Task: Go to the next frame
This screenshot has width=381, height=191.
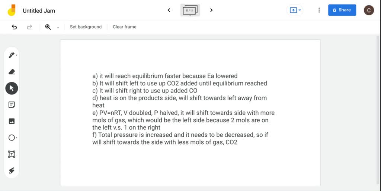Action: [211, 10]
